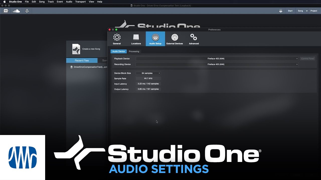Screen dimensions: 321x180
Task: Open the Help menu
Action: coord(100,2)
